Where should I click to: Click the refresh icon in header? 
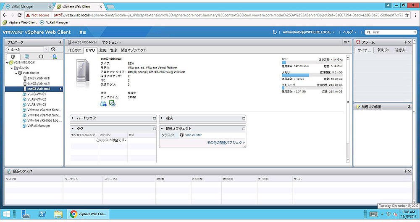pos(275,32)
